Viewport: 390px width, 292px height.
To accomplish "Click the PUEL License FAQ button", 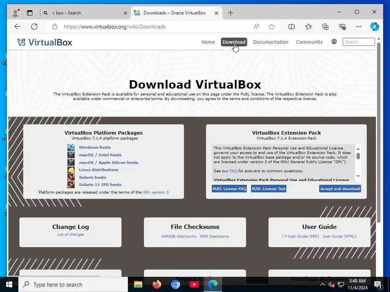I will click(229, 189).
